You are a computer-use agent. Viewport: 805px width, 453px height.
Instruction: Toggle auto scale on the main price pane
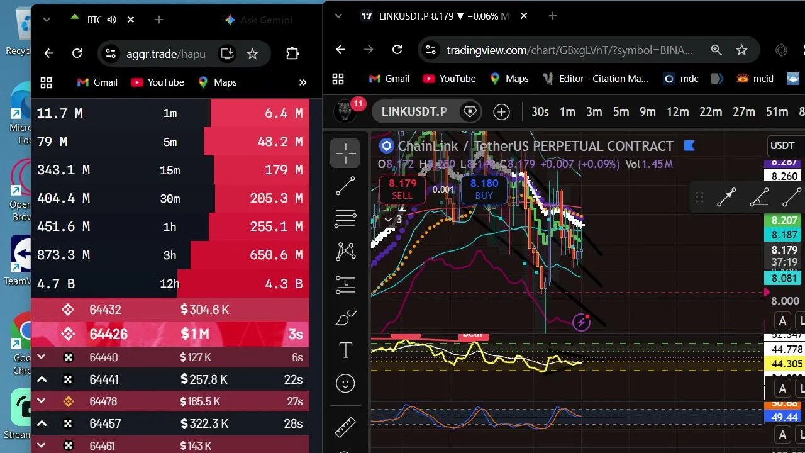click(x=782, y=321)
